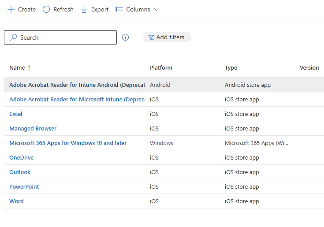
Task: Click the Windows platform cell
Action: coord(161,143)
